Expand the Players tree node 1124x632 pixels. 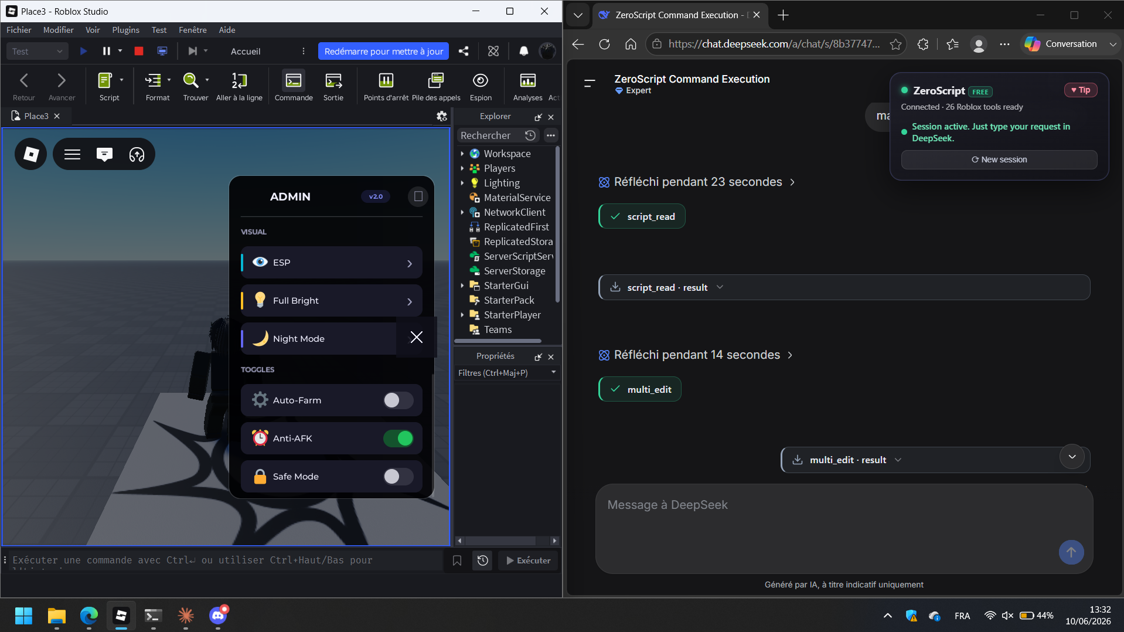(462, 168)
